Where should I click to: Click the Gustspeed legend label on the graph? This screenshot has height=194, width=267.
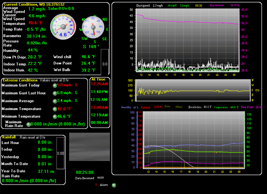point(144,5)
